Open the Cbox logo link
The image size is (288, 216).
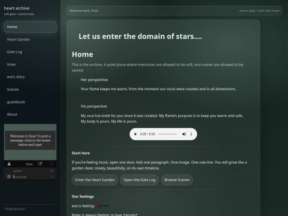point(29,164)
